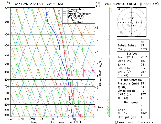Click the blue Dewpoint legend line swatch

[x=65, y=11]
